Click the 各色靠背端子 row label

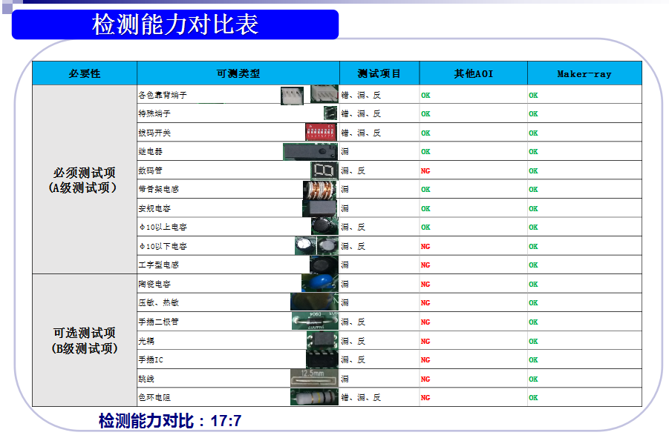coord(163,95)
